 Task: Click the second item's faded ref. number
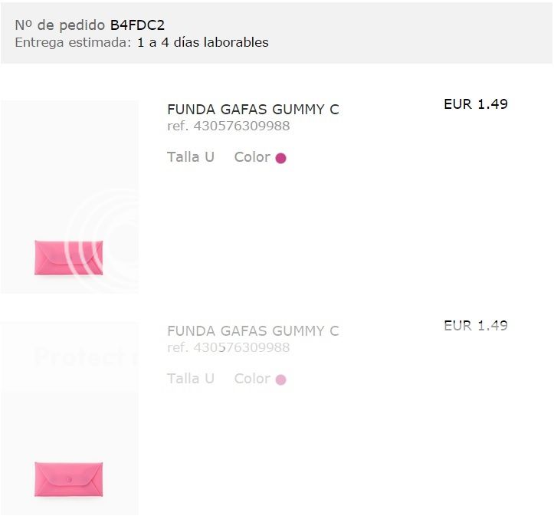228,348
